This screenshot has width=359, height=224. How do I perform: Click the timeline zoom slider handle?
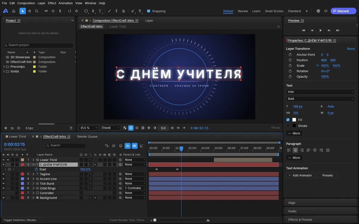pos(155,220)
